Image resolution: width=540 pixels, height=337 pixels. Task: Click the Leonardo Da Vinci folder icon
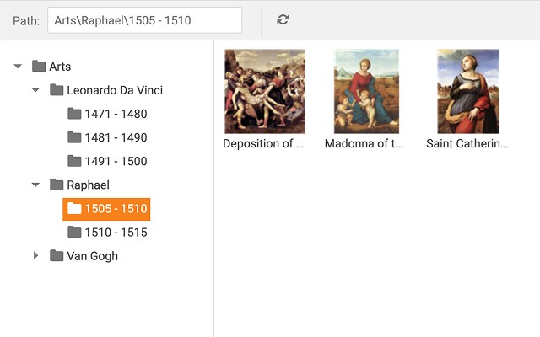coord(57,90)
